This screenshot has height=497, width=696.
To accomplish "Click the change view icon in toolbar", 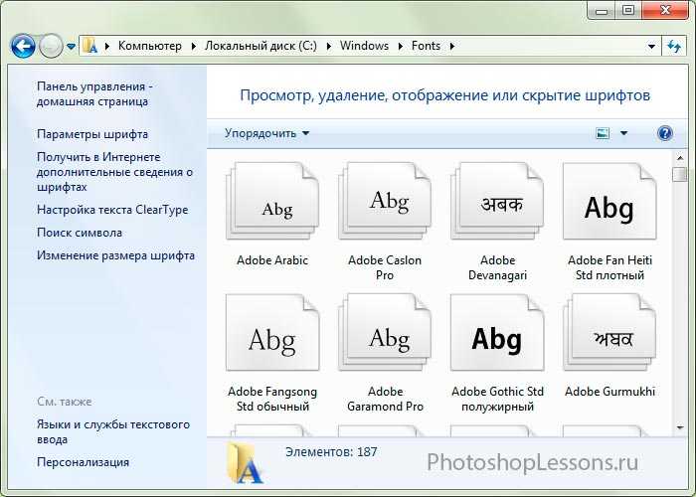I will pyautogui.click(x=603, y=133).
